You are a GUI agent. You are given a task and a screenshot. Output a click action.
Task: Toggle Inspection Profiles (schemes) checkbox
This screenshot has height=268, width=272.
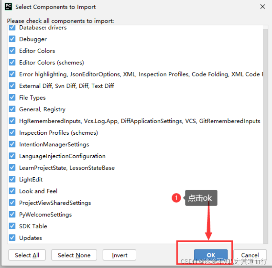pos(12,132)
